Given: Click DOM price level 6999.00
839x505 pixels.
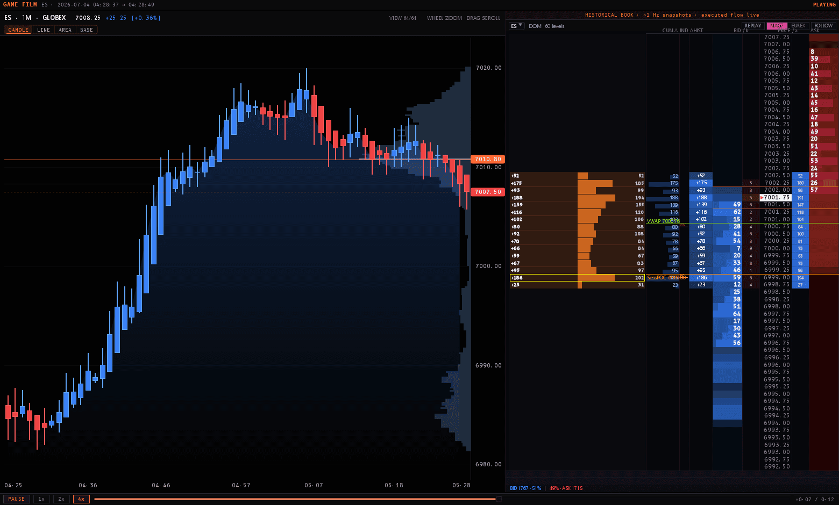Looking at the screenshot, I should (777, 277).
